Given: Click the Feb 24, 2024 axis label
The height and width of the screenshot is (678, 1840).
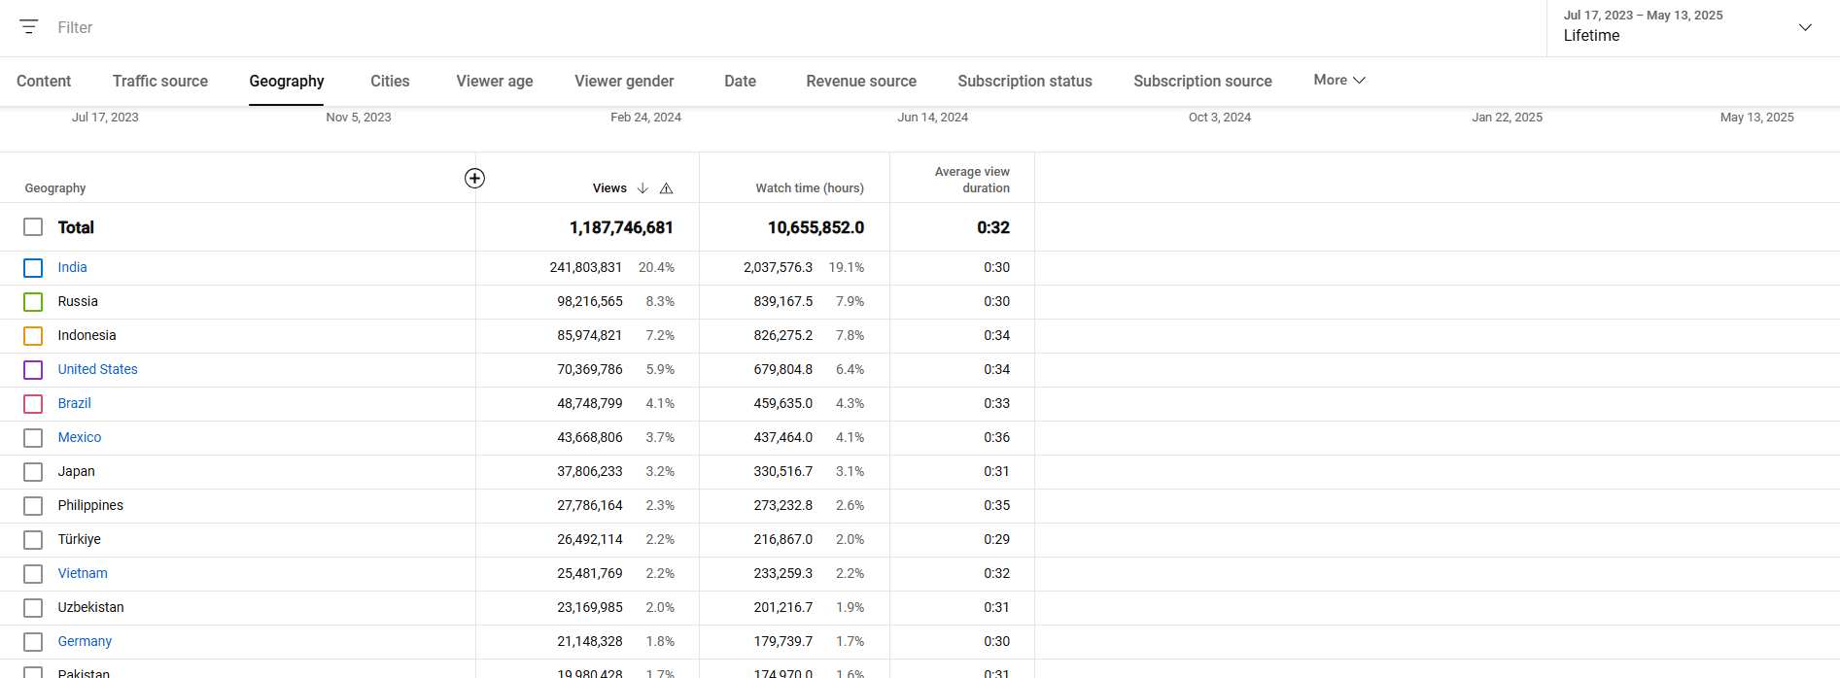Looking at the screenshot, I should [645, 118].
